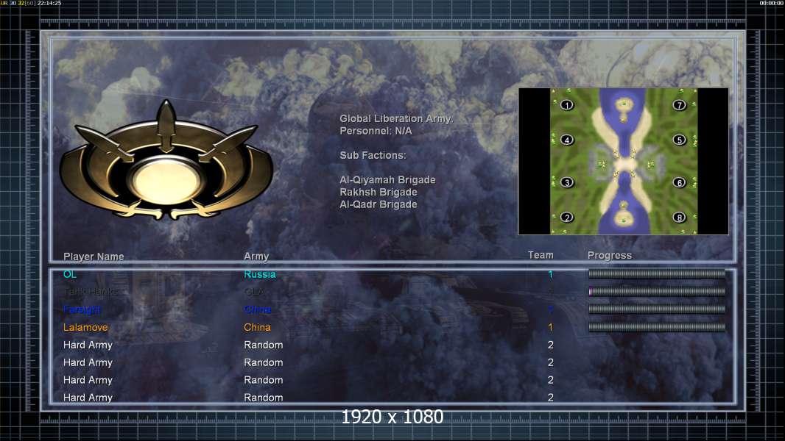Click the Progress column header
This screenshot has width=785, height=441.
click(609, 255)
